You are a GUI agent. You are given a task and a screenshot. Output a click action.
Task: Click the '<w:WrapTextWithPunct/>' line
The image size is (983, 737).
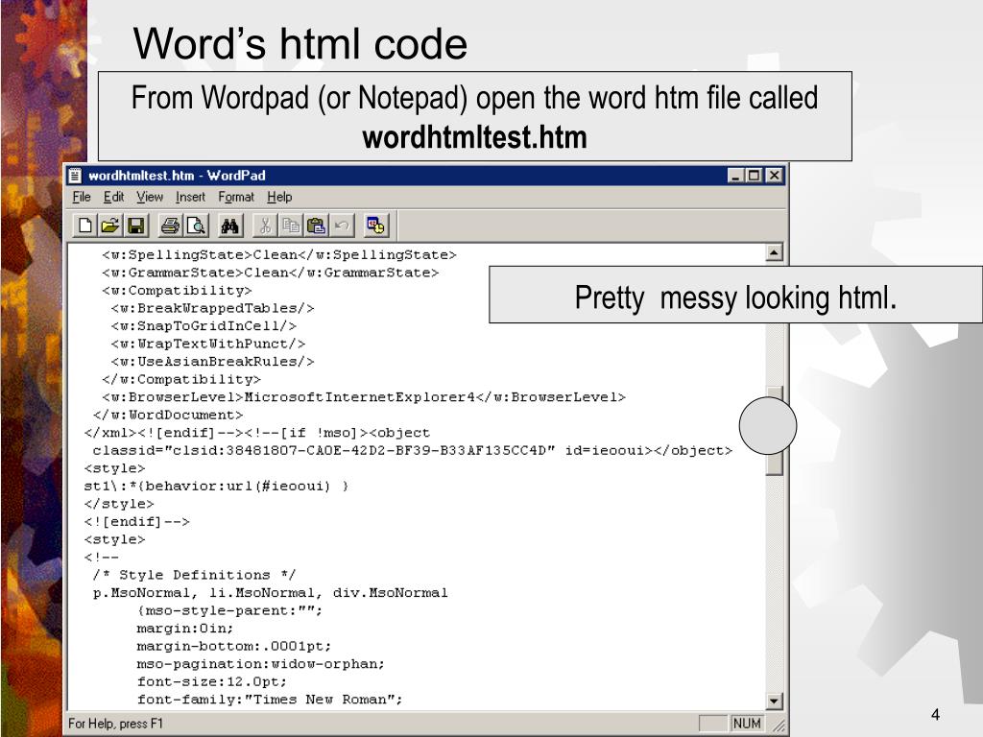click(208, 345)
